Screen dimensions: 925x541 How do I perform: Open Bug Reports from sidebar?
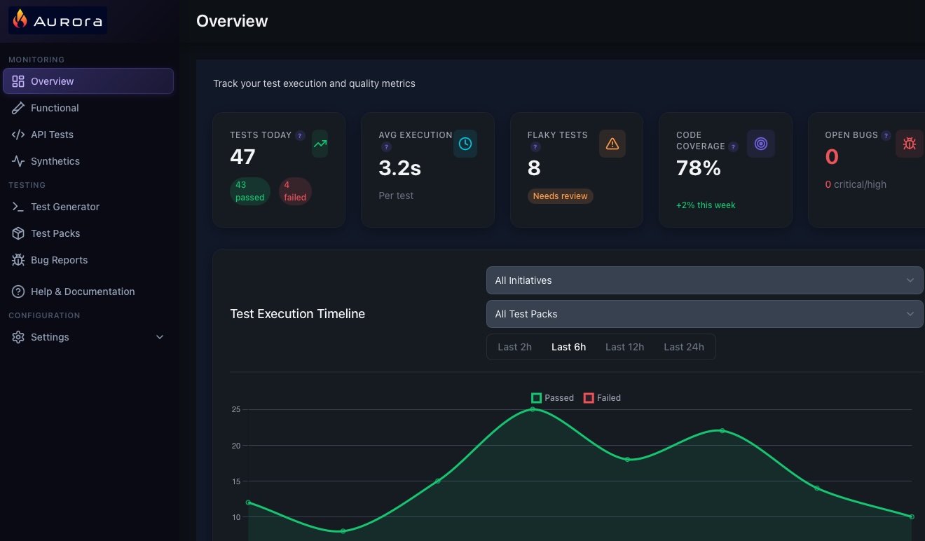coord(88,260)
